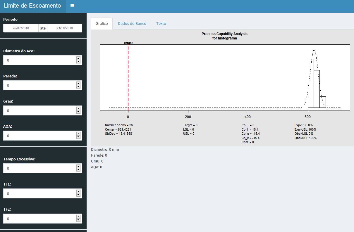Increment the AQA value
The height and width of the screenshot is (232, 354).
point(78,134)
